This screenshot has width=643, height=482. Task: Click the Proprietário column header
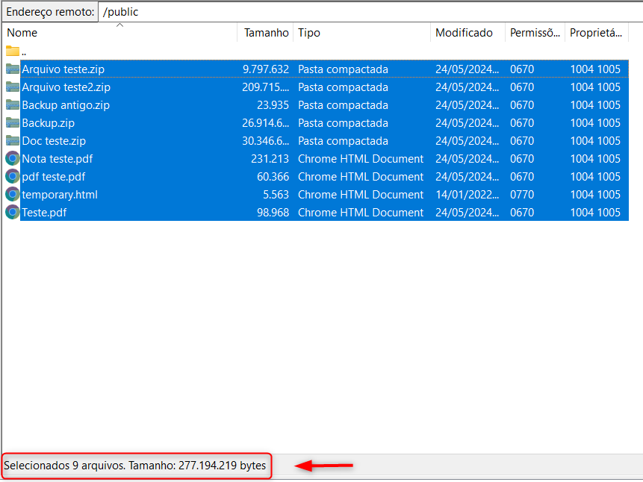pyautogui.click(x=595, y=33)
